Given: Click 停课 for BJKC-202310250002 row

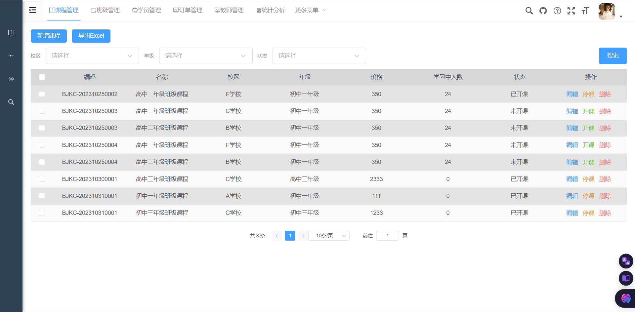Looking at the screenshot, I should (588, 94).
